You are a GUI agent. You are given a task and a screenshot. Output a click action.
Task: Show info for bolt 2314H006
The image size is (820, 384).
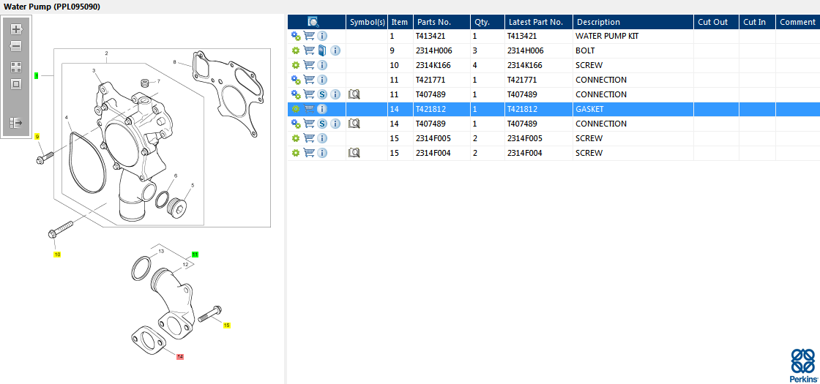tap(336, 50)
